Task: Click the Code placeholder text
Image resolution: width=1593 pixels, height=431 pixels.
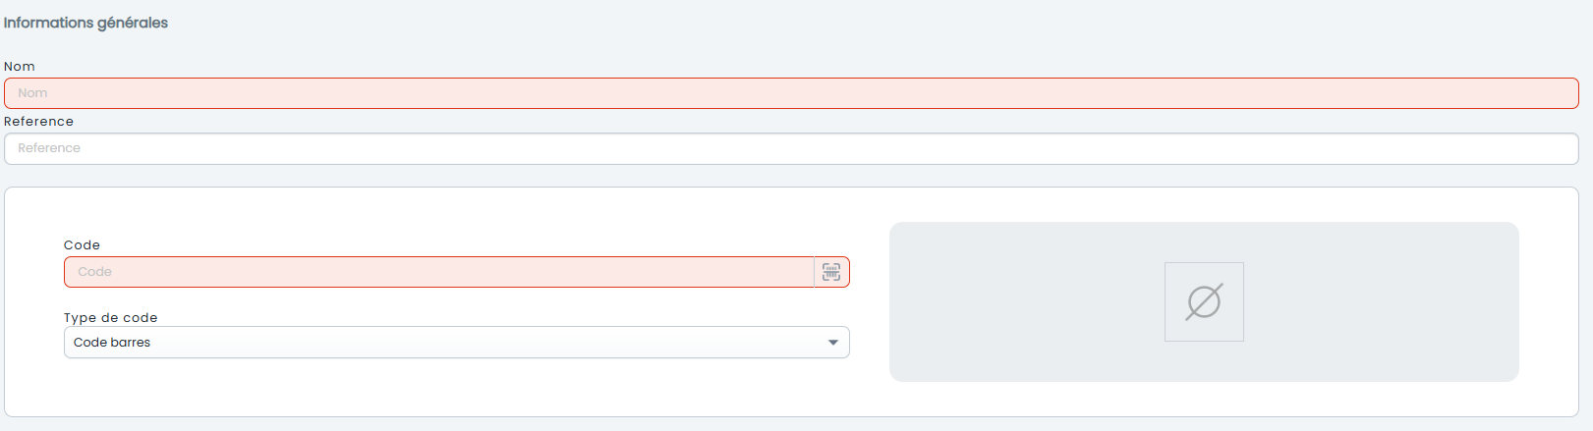Action: [94, 272]
